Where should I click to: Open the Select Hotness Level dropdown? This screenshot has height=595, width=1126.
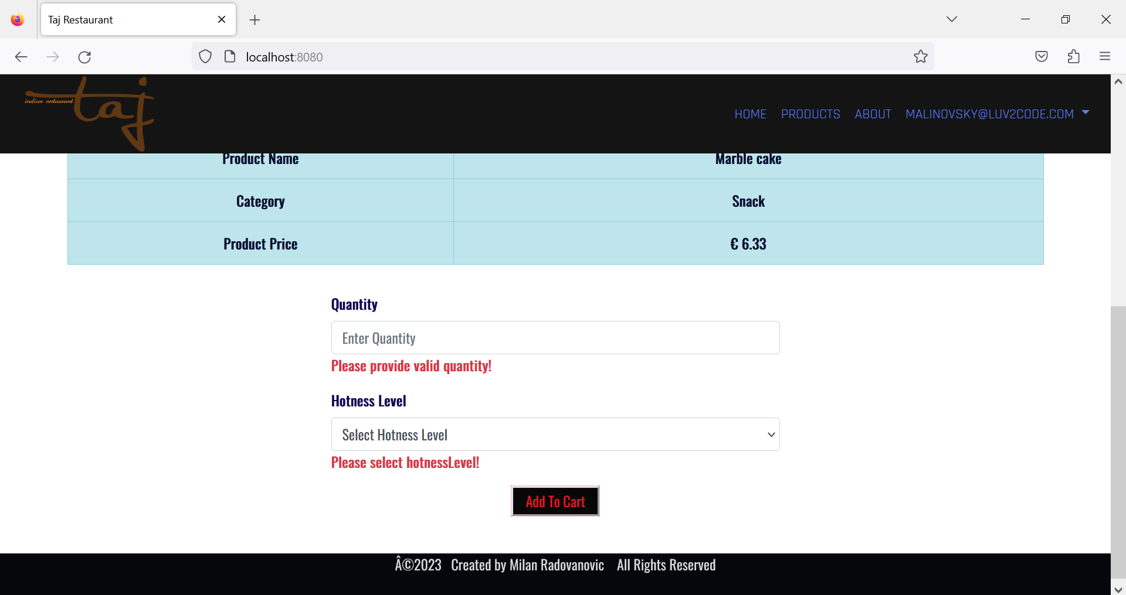click(x=555, y=434)
